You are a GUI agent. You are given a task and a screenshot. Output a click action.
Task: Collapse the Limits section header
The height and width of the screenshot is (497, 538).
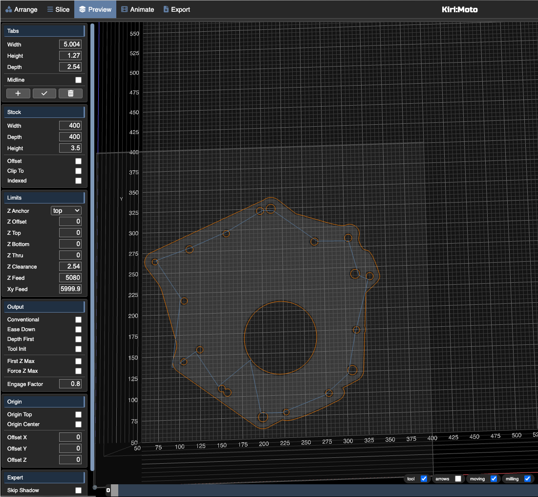pos(44,198)
